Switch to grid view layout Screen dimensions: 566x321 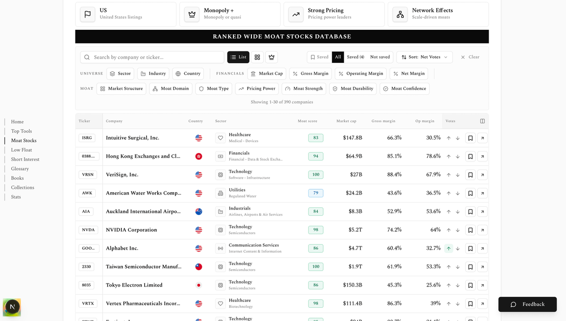257,57
